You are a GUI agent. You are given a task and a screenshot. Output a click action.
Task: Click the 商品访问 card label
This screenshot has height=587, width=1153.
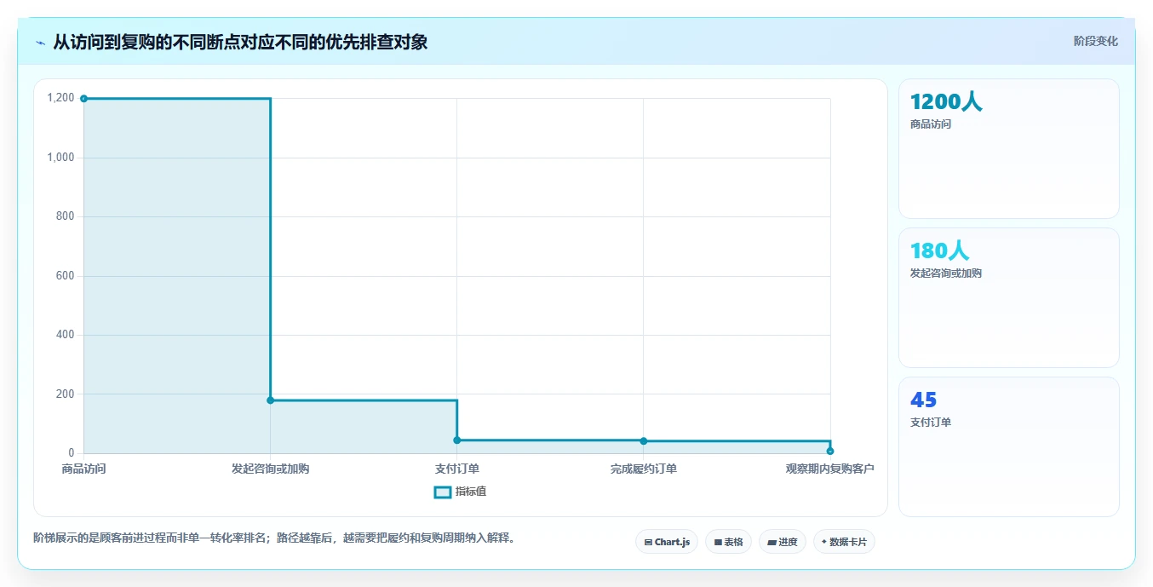click(x=931, y=124)
